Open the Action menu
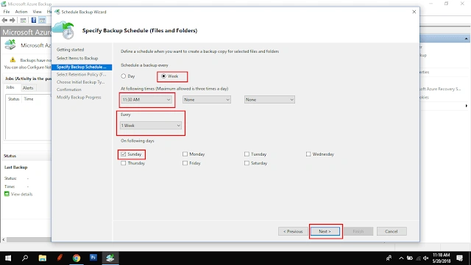This screenshot has height=265, width=471. coord(21,12)
